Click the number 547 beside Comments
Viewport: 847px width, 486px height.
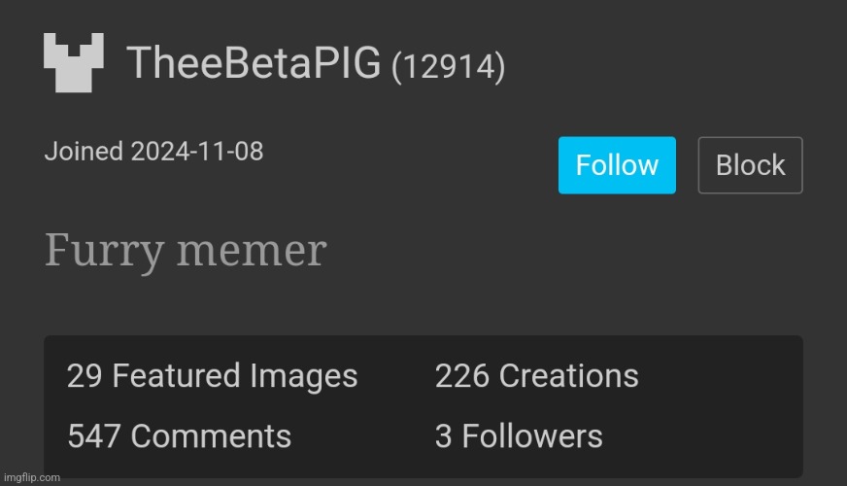point(94,436)
